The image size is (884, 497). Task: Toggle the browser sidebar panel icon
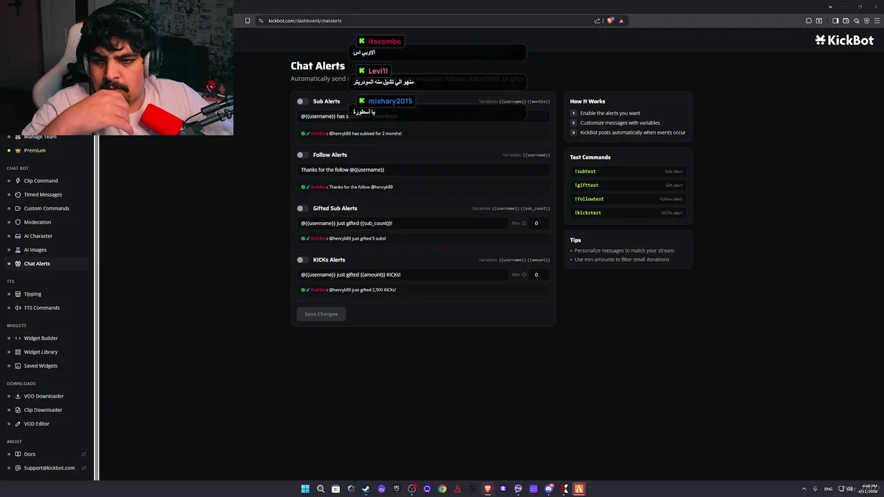[835, 21]
